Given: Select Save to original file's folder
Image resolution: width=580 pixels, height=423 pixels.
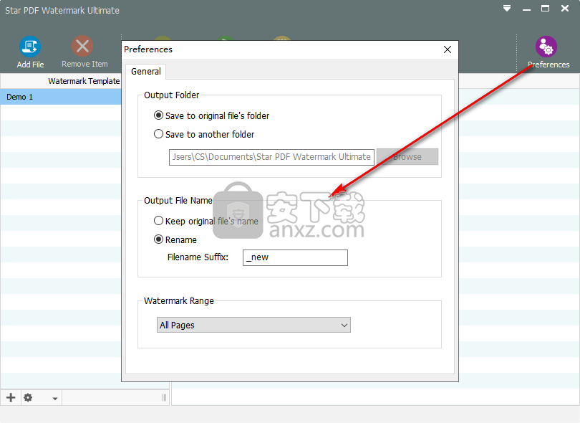Looking at the screenshot, I should pos(211,115).
